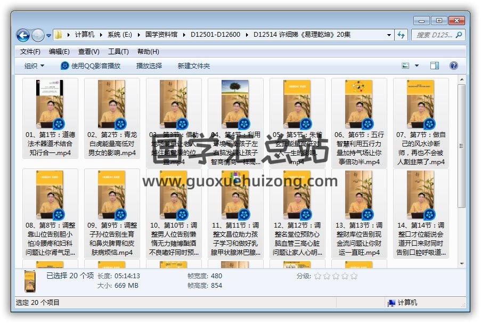Minimize the explorer window
This screenshot has width=481, height=323.
coord(421,21)
